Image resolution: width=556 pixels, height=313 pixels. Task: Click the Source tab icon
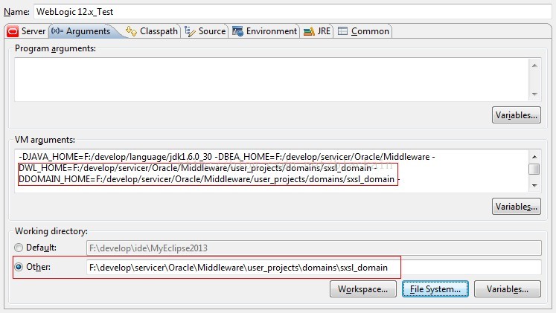click(x=190, y=31)
